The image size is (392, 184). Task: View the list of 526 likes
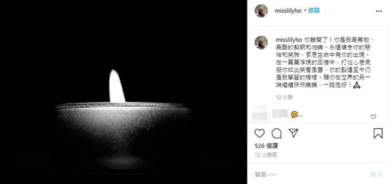click(266, 146)
